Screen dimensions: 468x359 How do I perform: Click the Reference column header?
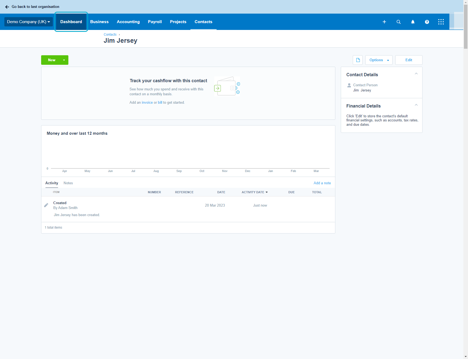pyautogui.click(x=184, y=192)
